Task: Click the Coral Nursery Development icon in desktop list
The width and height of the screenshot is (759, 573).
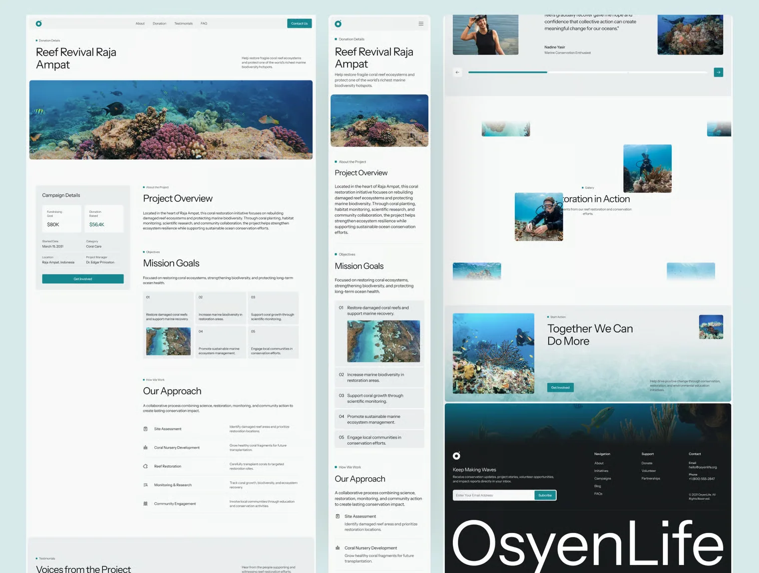Action: coord(145,447)
